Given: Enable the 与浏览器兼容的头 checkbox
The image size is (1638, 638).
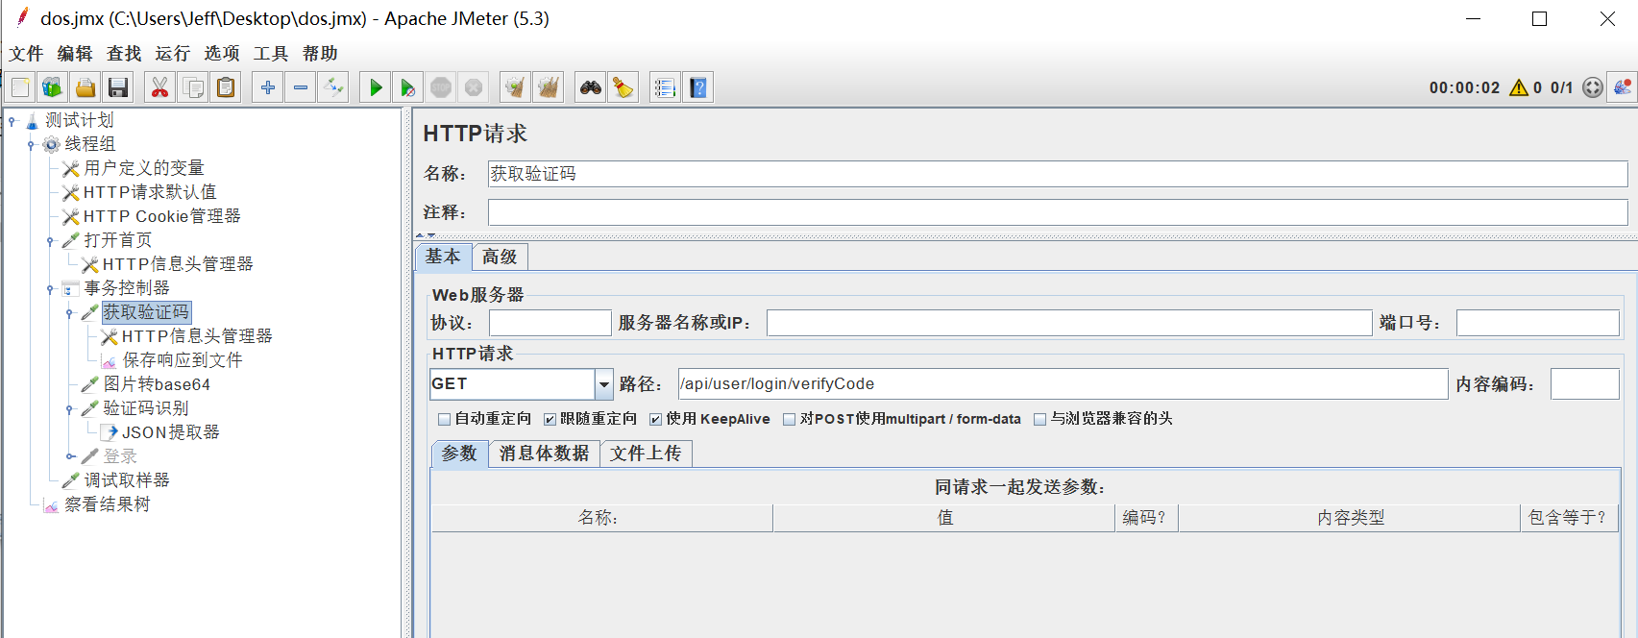Looking at the screenshot, I should [1039, 419].
